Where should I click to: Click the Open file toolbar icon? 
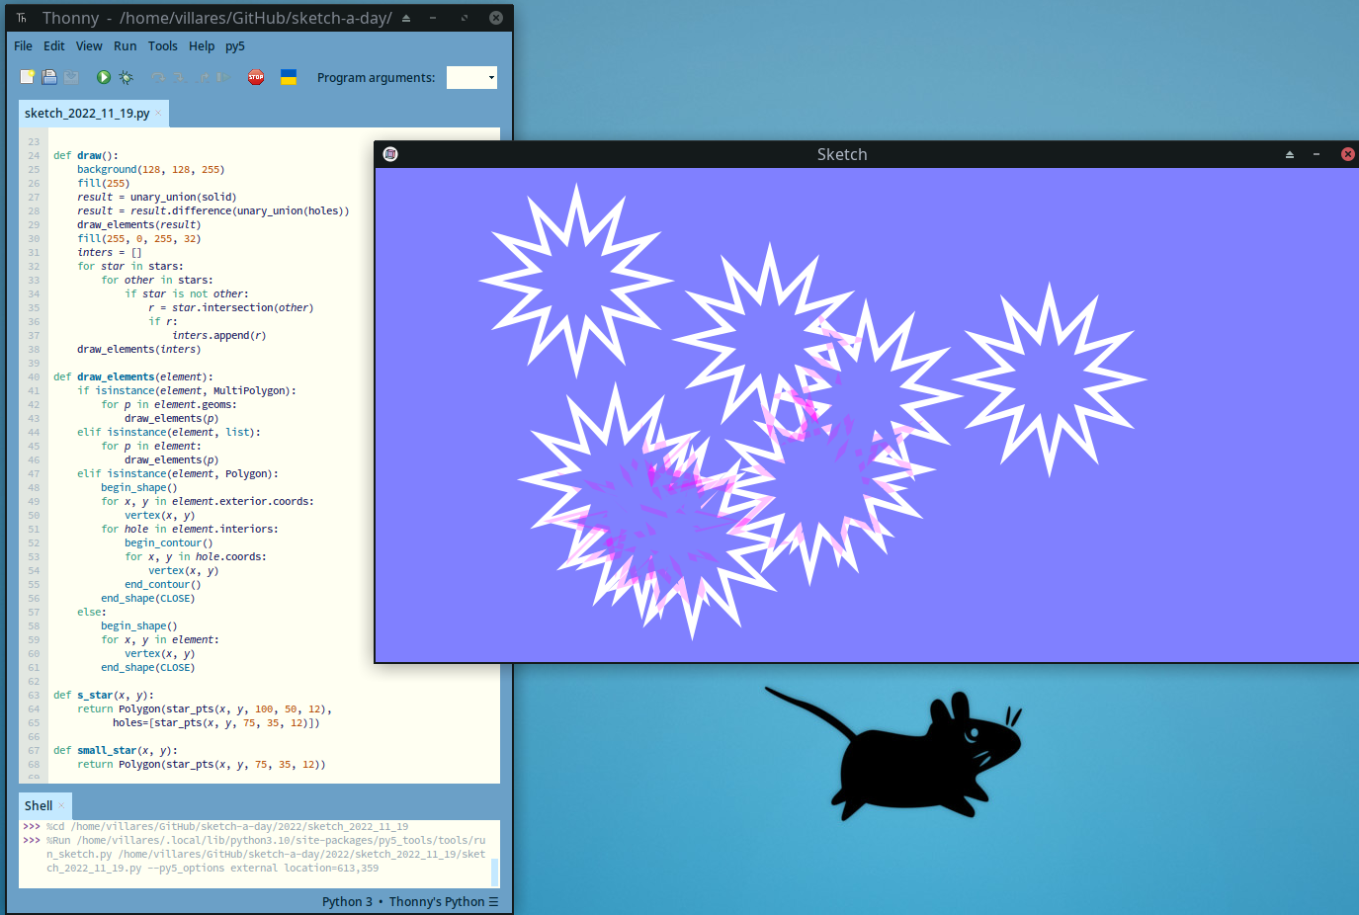point(49,77)
